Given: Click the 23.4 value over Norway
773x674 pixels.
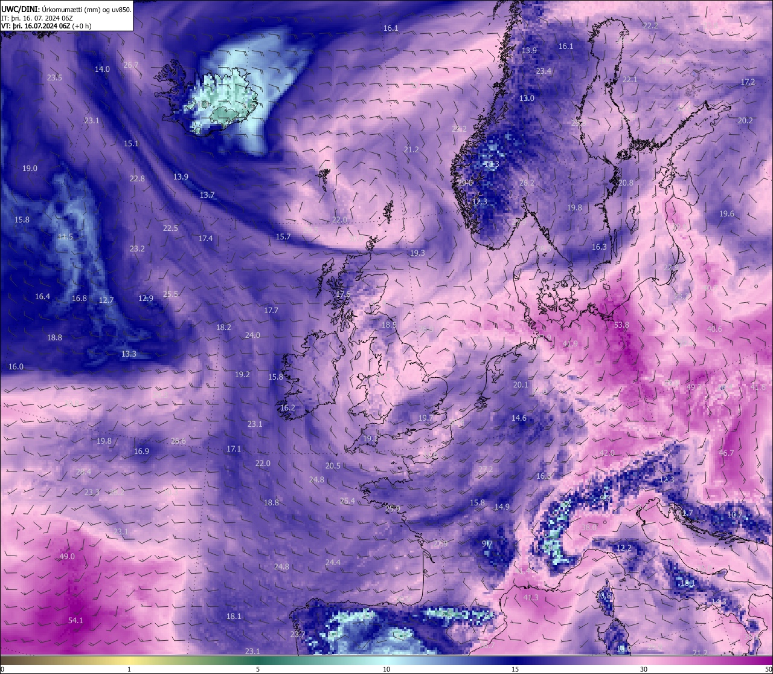Looking at the screenshot, I should 544,71.
